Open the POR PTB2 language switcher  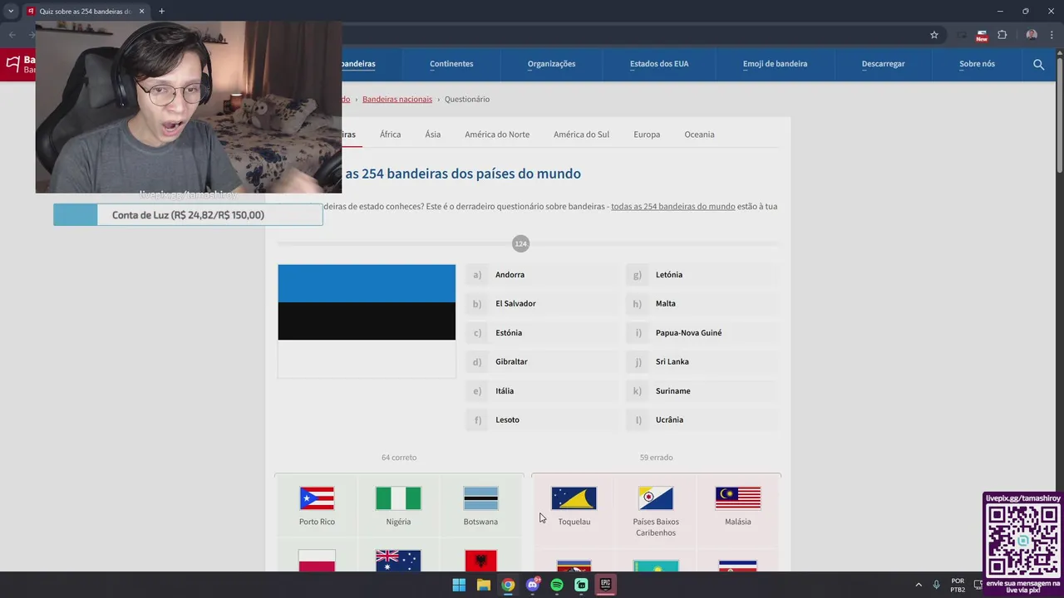click(x=958, y=585)
